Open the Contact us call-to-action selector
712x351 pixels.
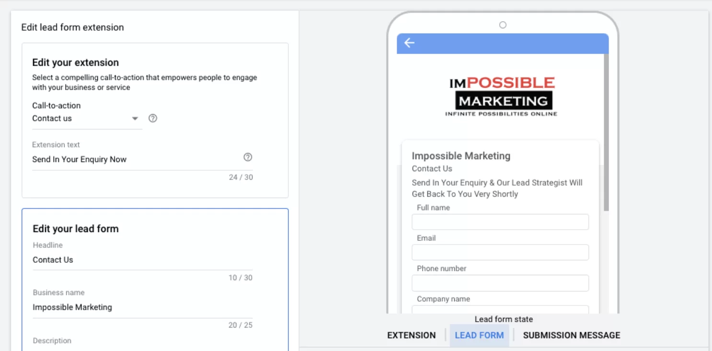[87, 118]
